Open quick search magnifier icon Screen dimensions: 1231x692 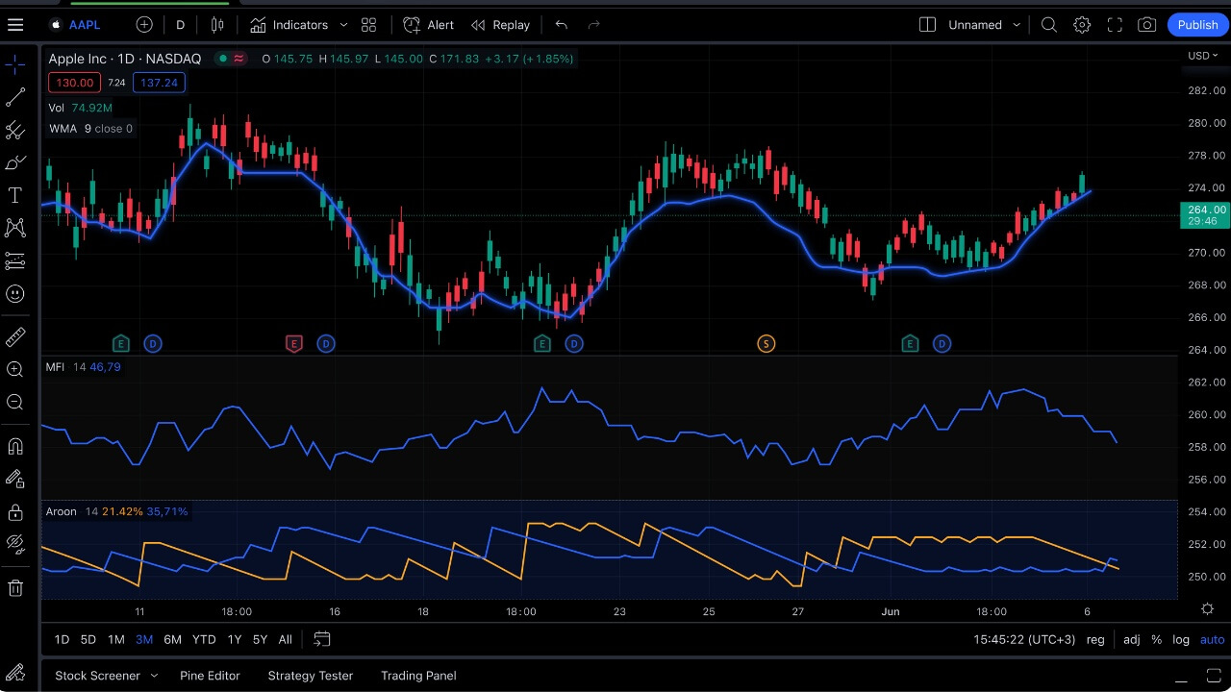pos(1049,25)
